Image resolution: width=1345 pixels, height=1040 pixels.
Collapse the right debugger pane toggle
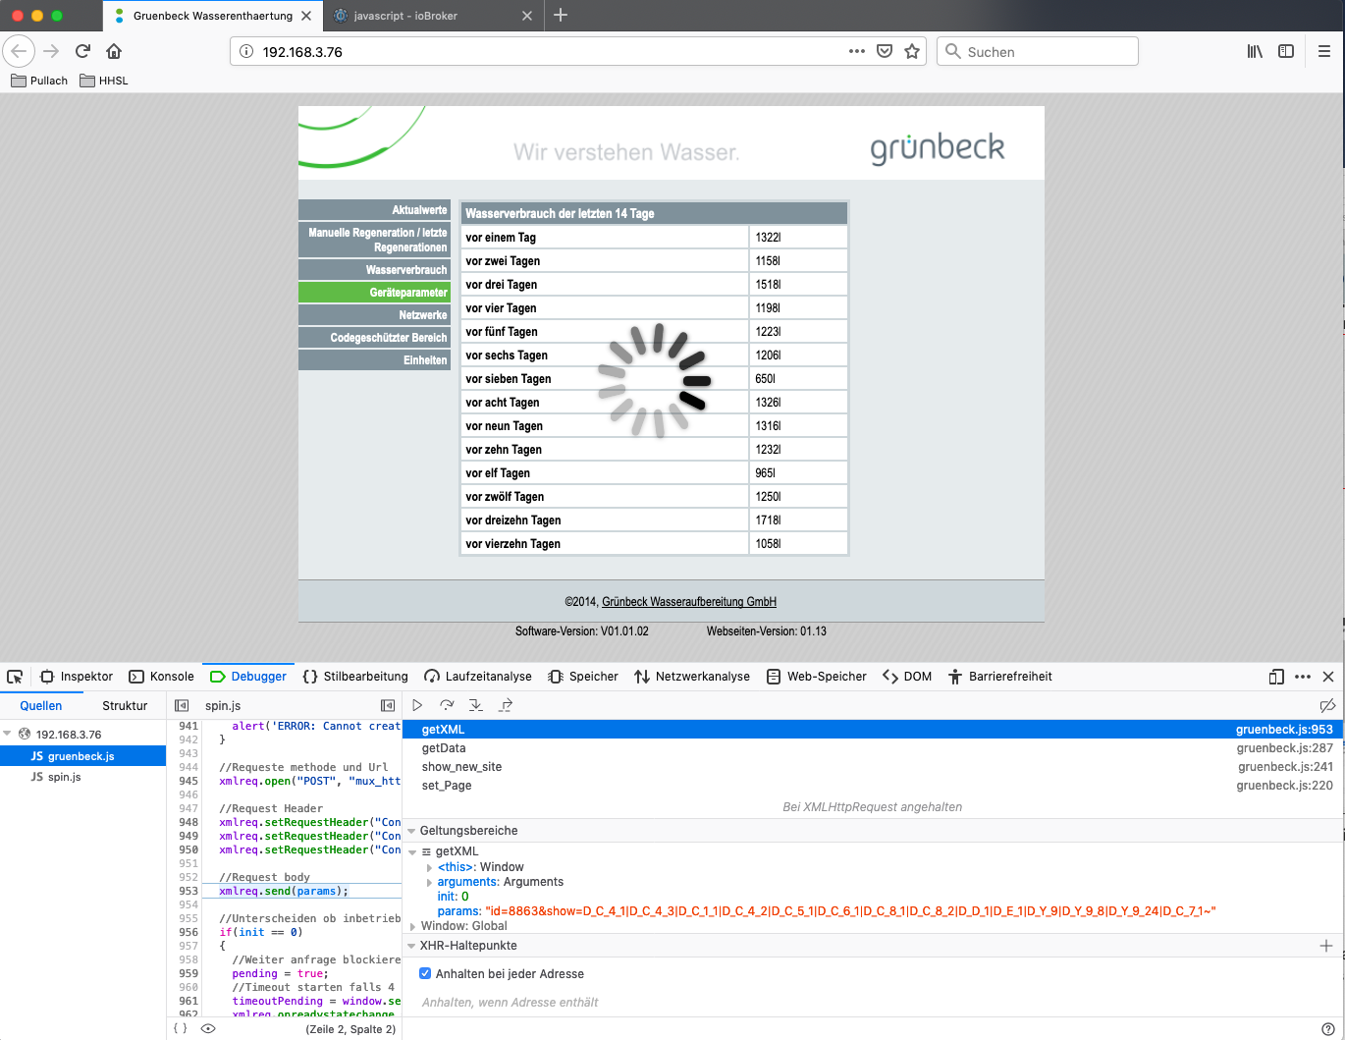pyautogui.click(x=388, y=705)
